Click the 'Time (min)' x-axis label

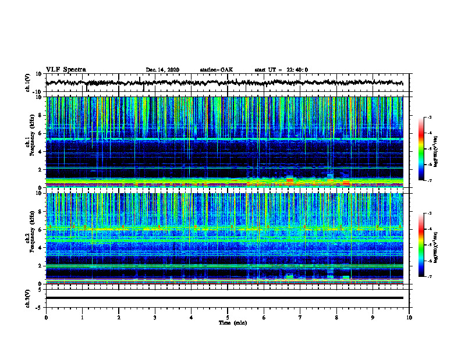point(233,323)
